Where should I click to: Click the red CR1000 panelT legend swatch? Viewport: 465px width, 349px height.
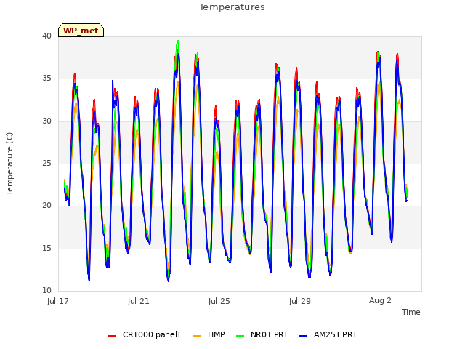pyautogui.click(x=112, y=336)
